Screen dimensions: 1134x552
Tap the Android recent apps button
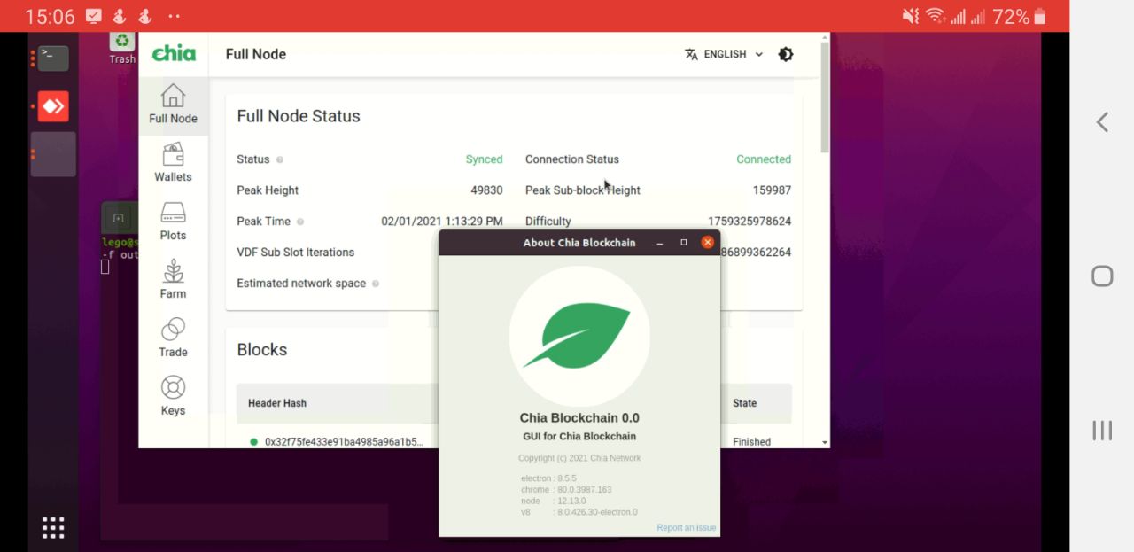(x=1102, y=431)
